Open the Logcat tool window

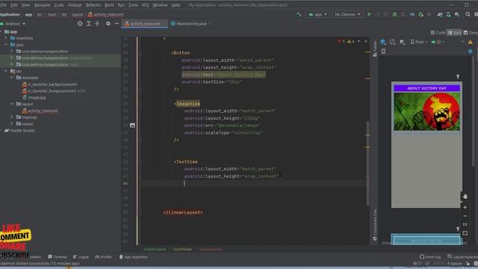[x=81, y=257]
